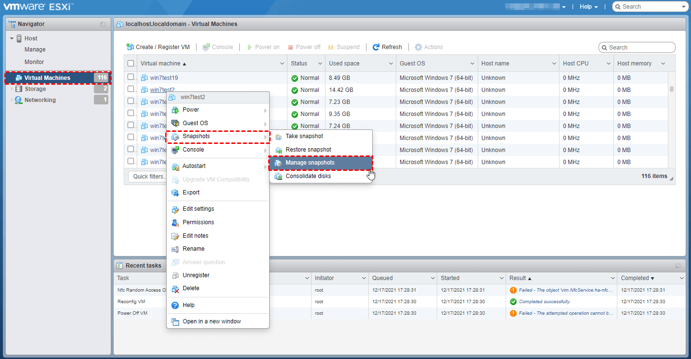Click the Create / Register VM icon
Screen dimensions: 691x359
coord(130,47)
